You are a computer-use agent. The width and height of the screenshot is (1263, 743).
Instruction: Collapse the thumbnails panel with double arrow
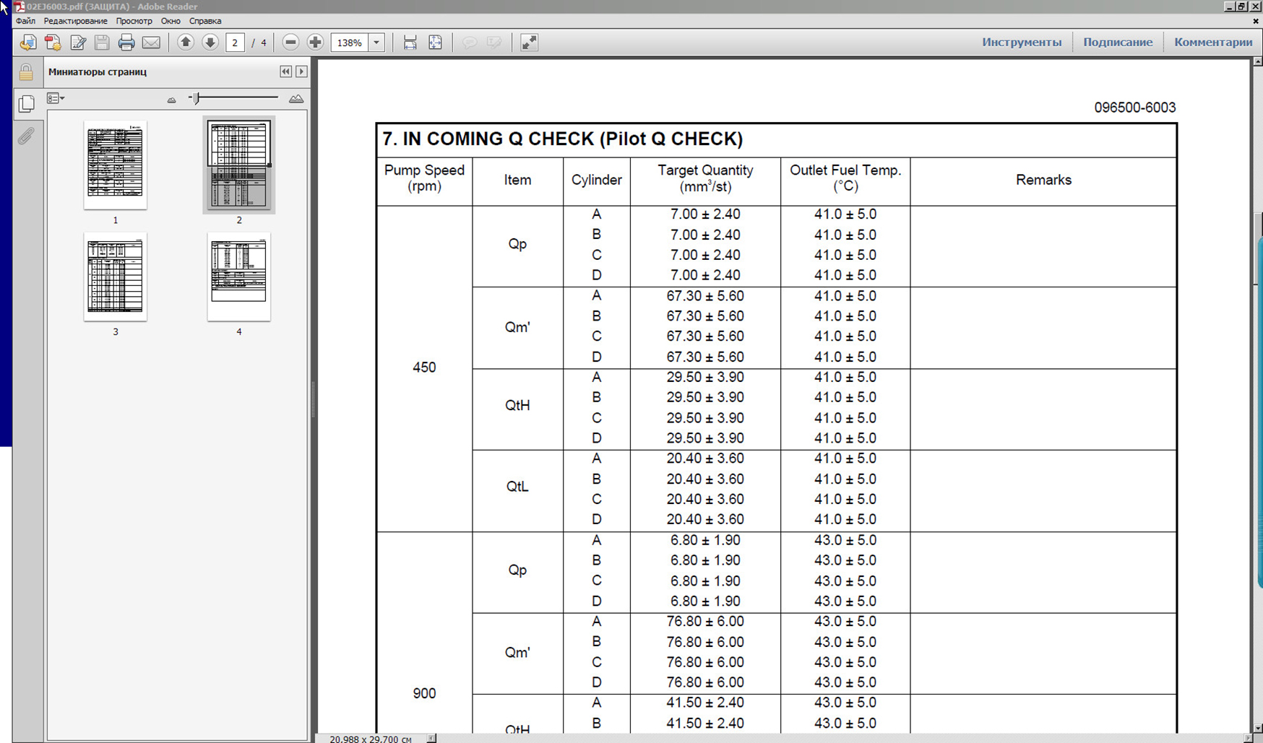pos(285,71)
